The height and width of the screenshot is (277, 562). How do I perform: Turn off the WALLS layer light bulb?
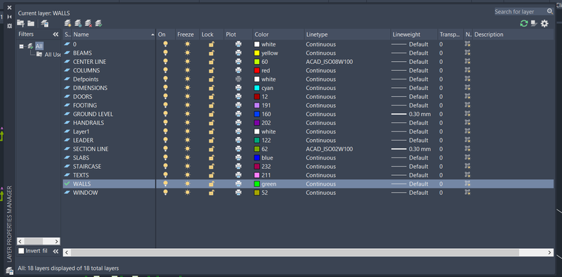165,183
